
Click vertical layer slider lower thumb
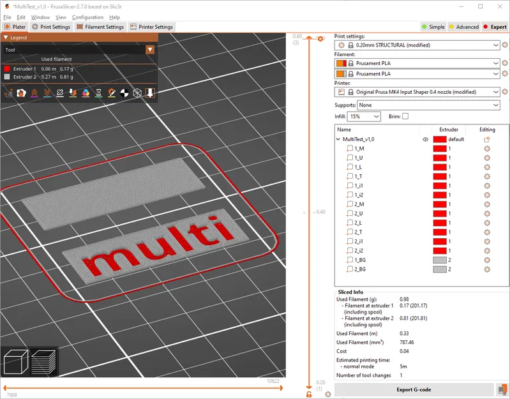309,387
